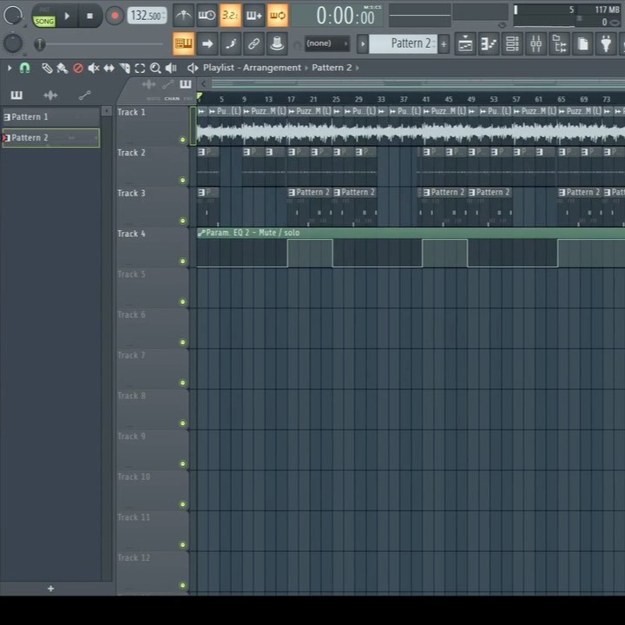This screenshot has height=625, width=625.
Task: Toggle the metronome button
Action: (183, 16)
